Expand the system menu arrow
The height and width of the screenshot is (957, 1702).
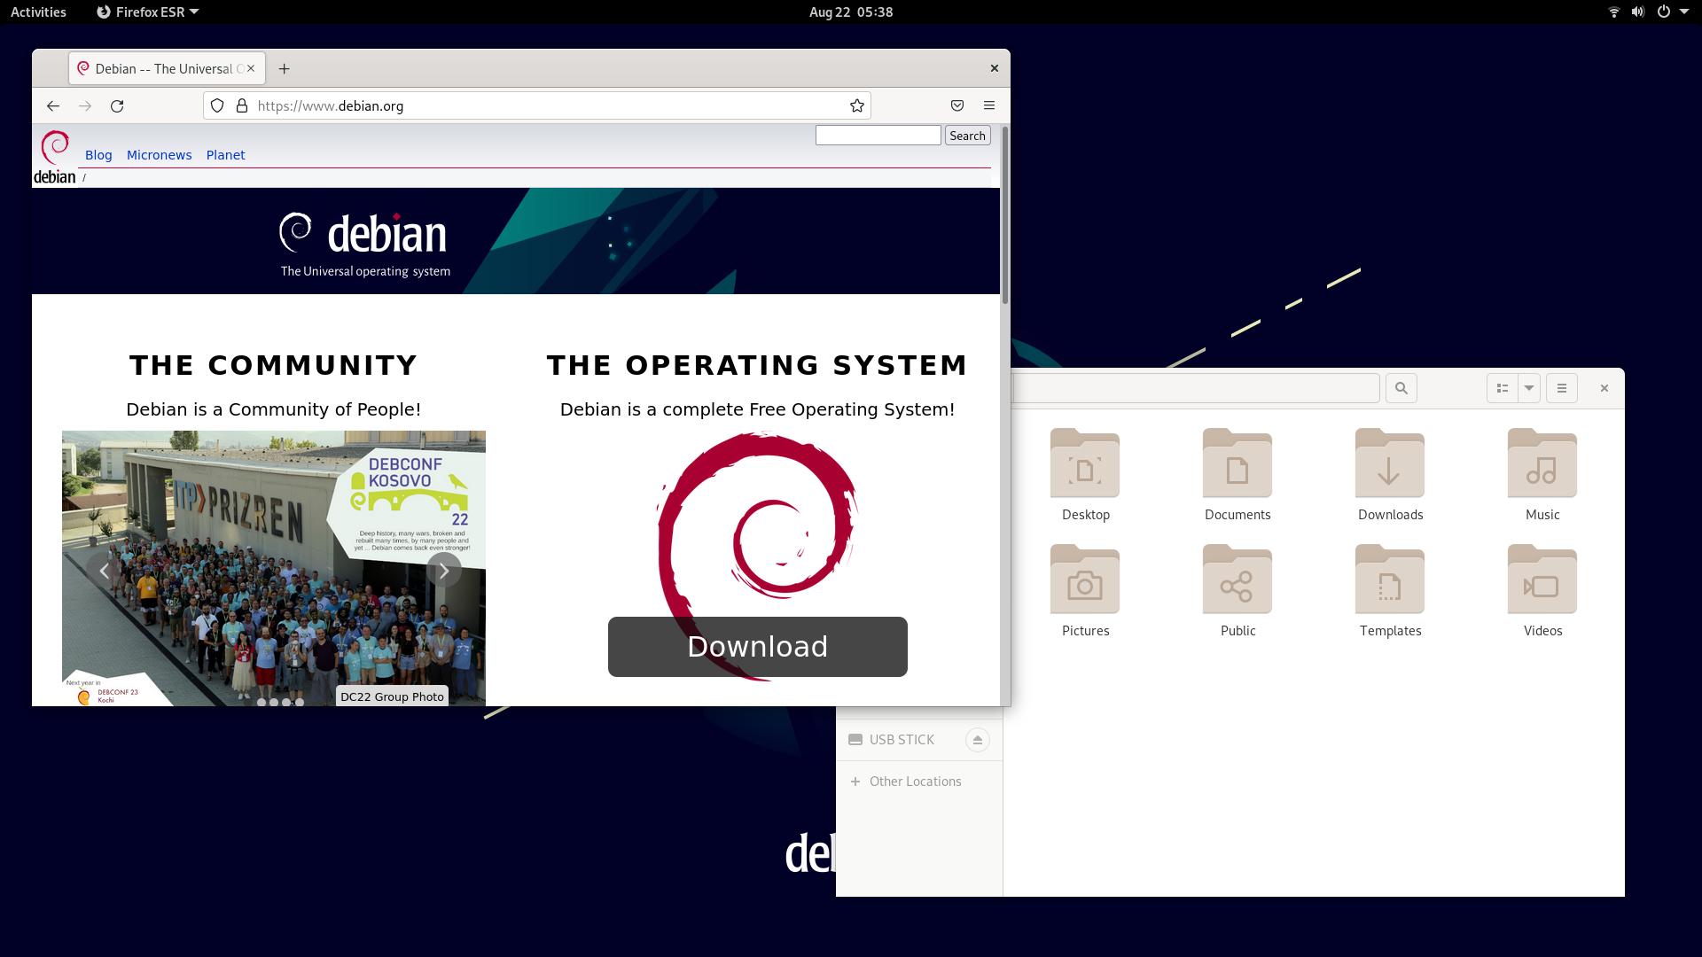pyautogui.click(x=1684, y=12)
